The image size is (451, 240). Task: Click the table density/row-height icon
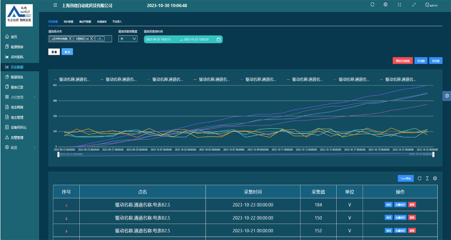point(427,179)
